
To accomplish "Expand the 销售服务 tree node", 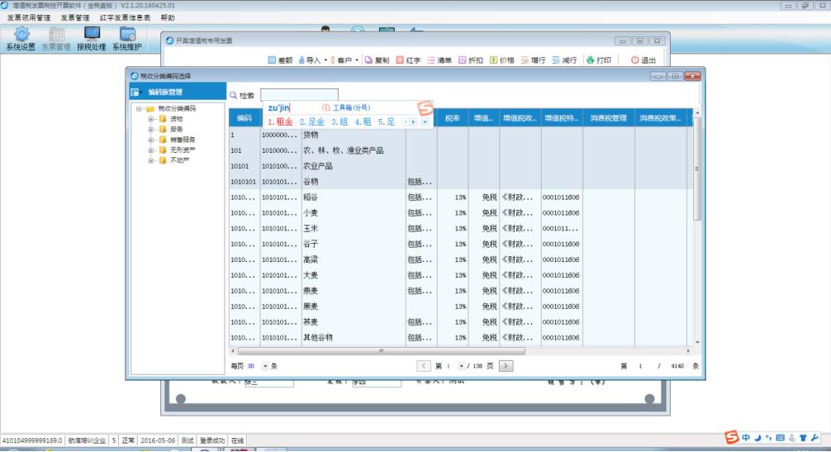I will click(x=151, y=140).
